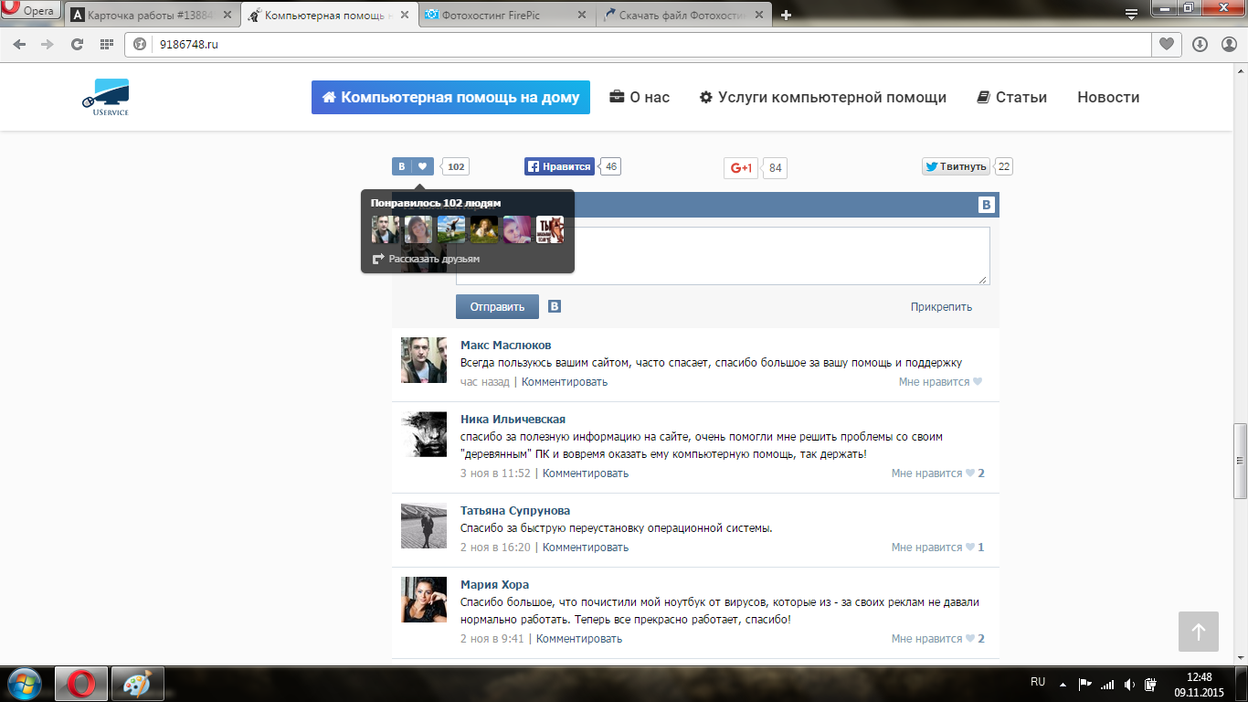
Task: Open the "О нас" page
Action: (x=640, y=98)
